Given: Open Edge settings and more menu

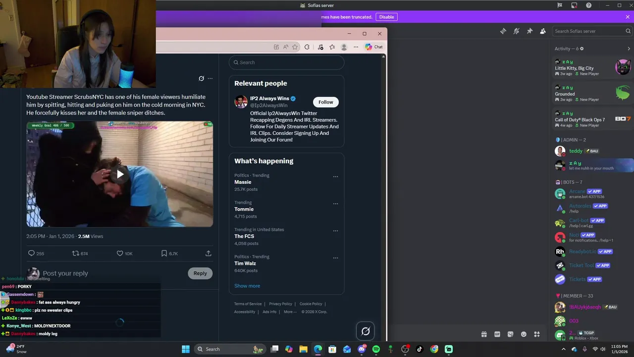Looking at the screenshot, I should coord(356,47).
